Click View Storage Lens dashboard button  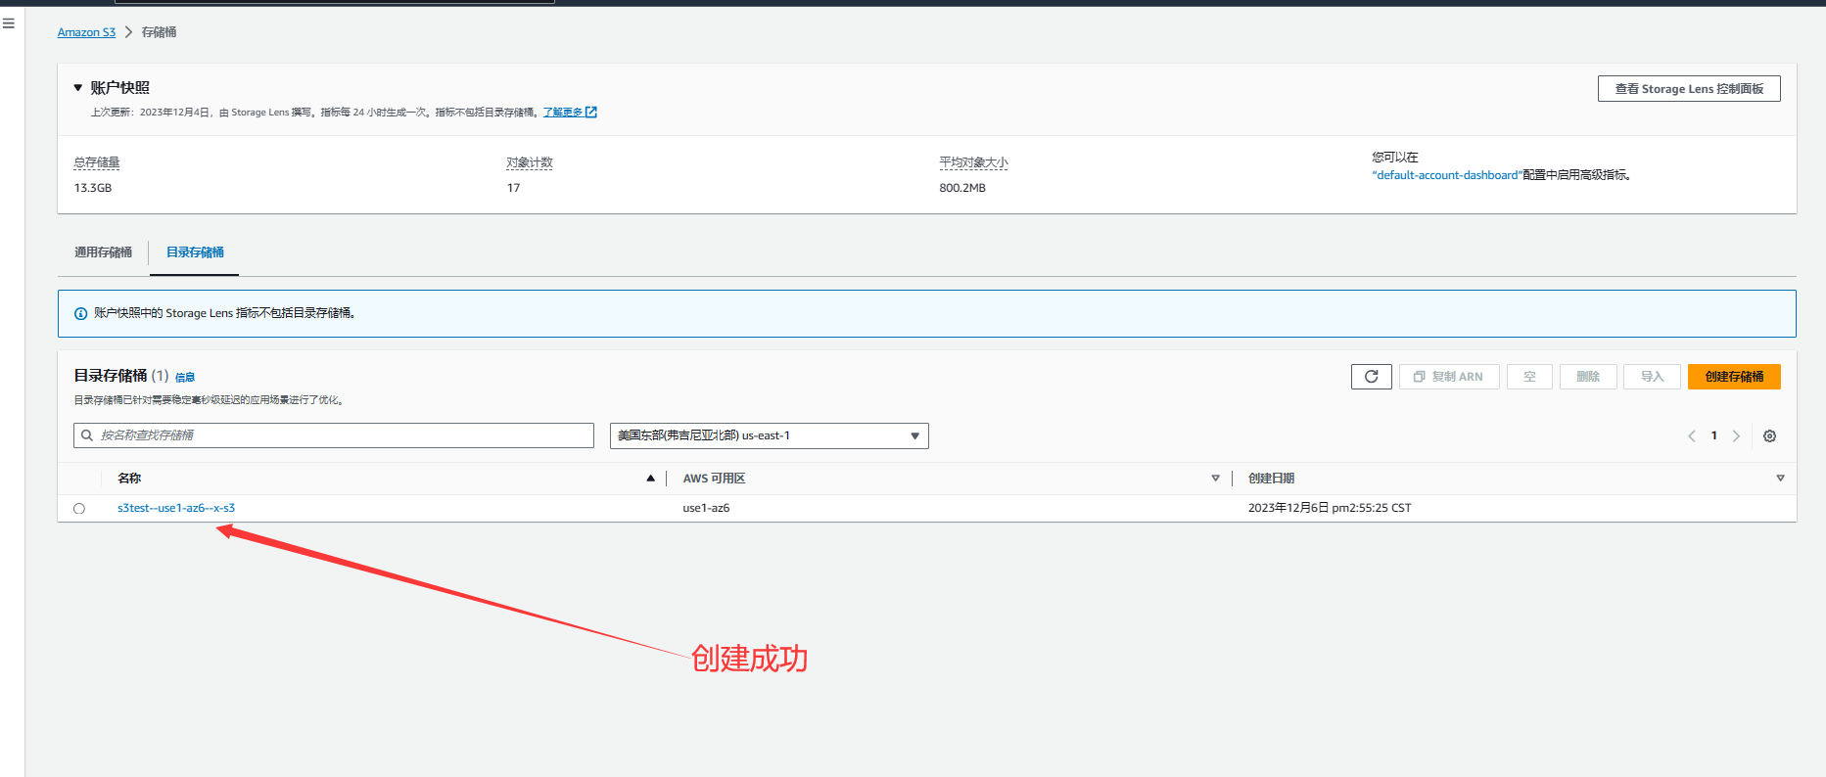pos(1689,89)
